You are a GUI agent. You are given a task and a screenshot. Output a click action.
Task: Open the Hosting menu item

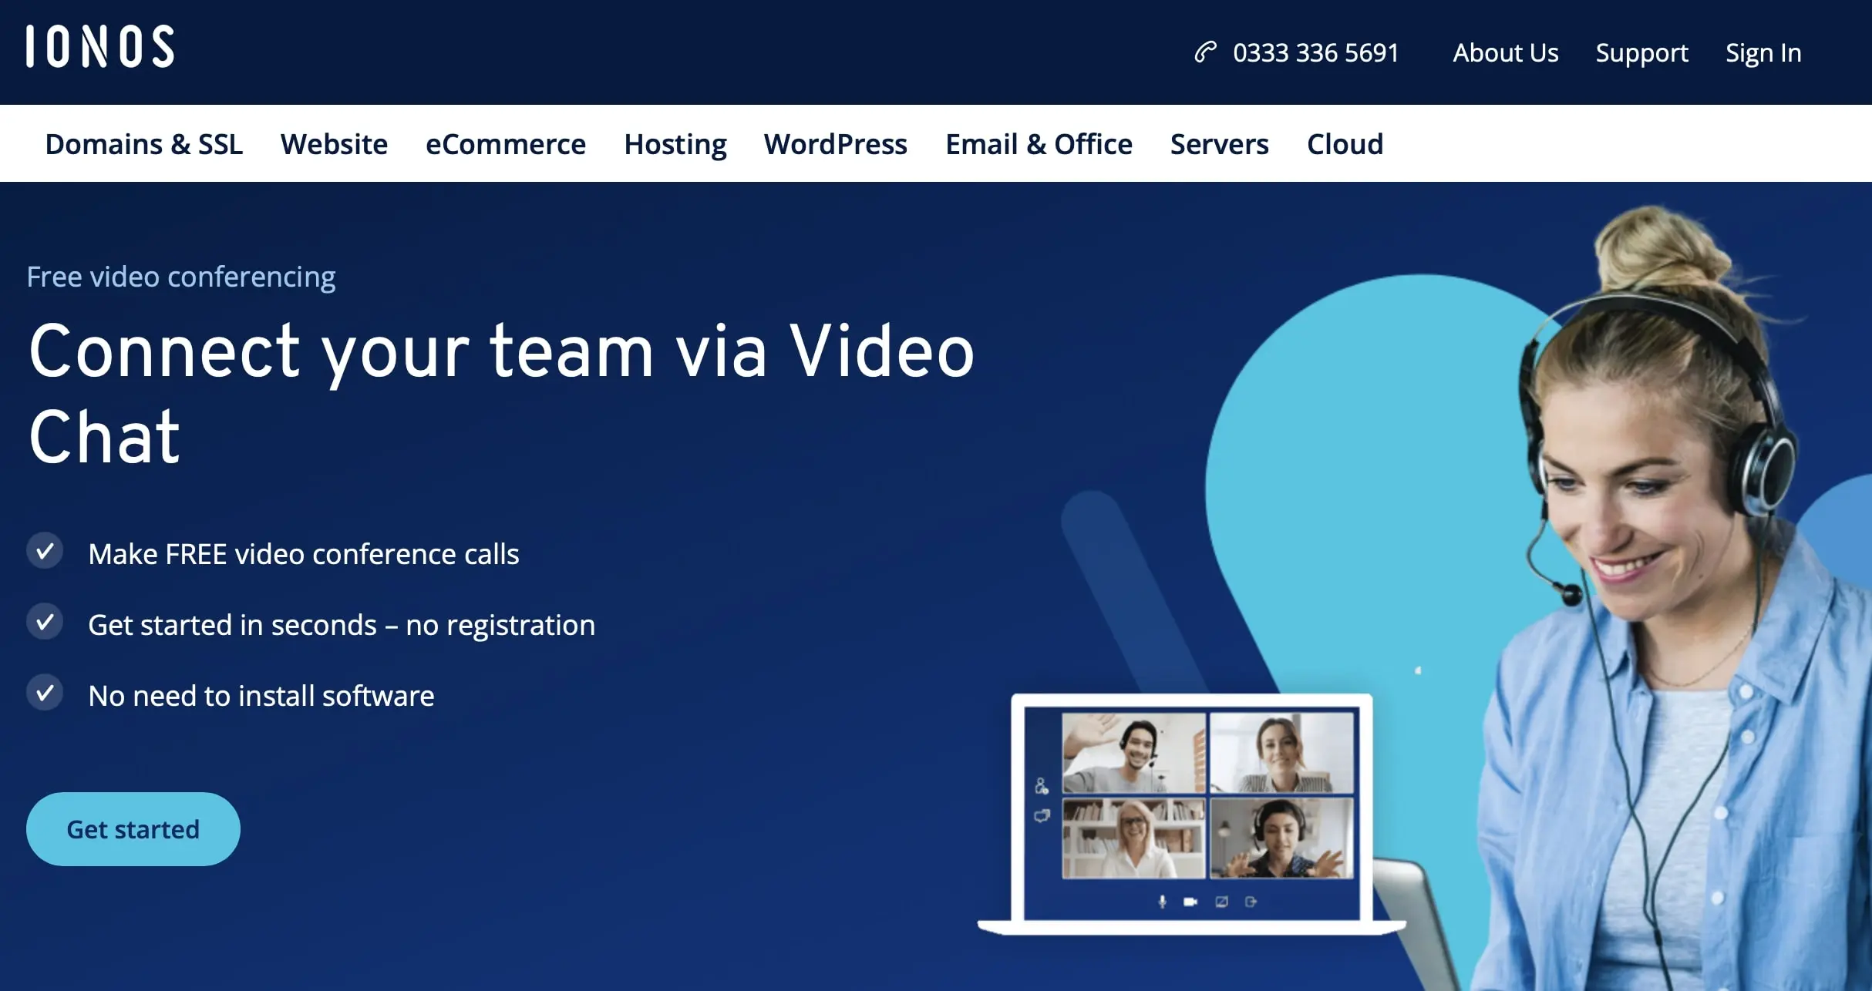coord(675,143)
